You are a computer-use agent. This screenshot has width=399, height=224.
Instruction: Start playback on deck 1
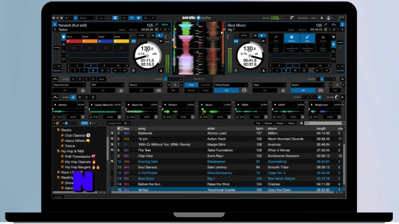tap(159, 35)
